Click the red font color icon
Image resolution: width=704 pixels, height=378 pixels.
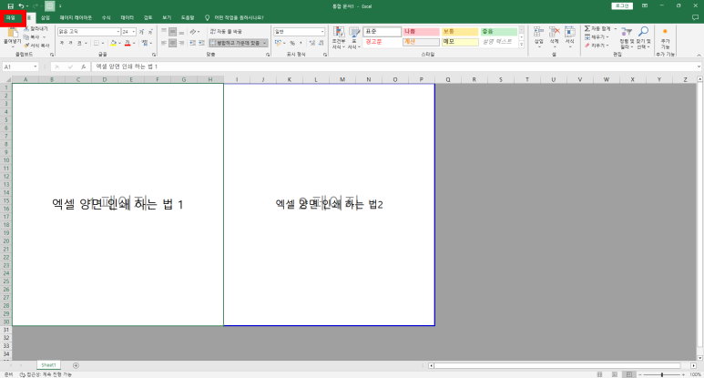pyautogui.click(x=128, y=43)
